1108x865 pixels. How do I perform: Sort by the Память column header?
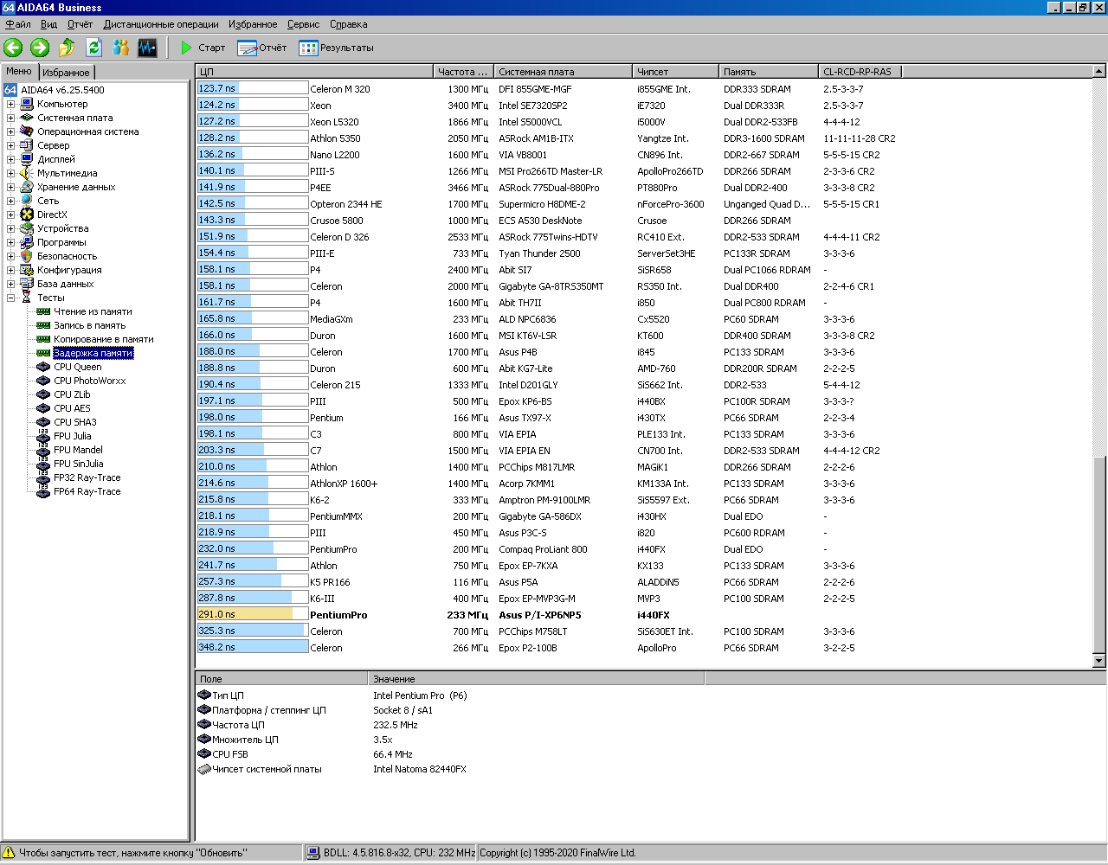pyautogui.click(x=767, y=72)
